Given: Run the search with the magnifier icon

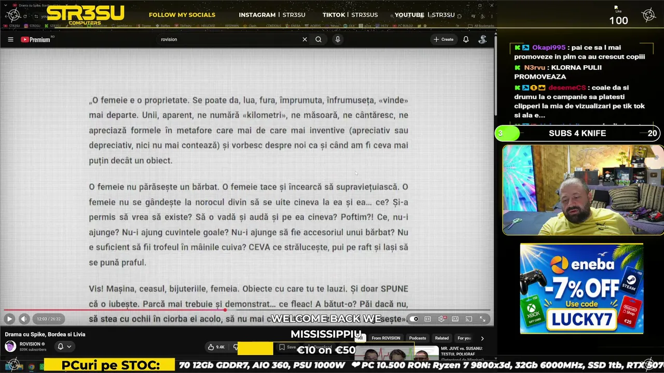Looking at the screenshot, I should coord(319,39).
